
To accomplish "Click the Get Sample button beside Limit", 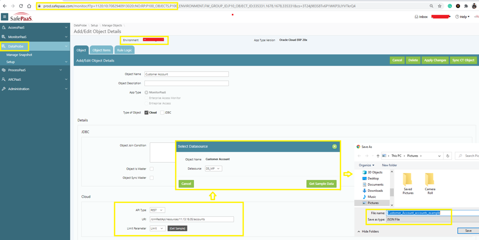I will point(177,228).
